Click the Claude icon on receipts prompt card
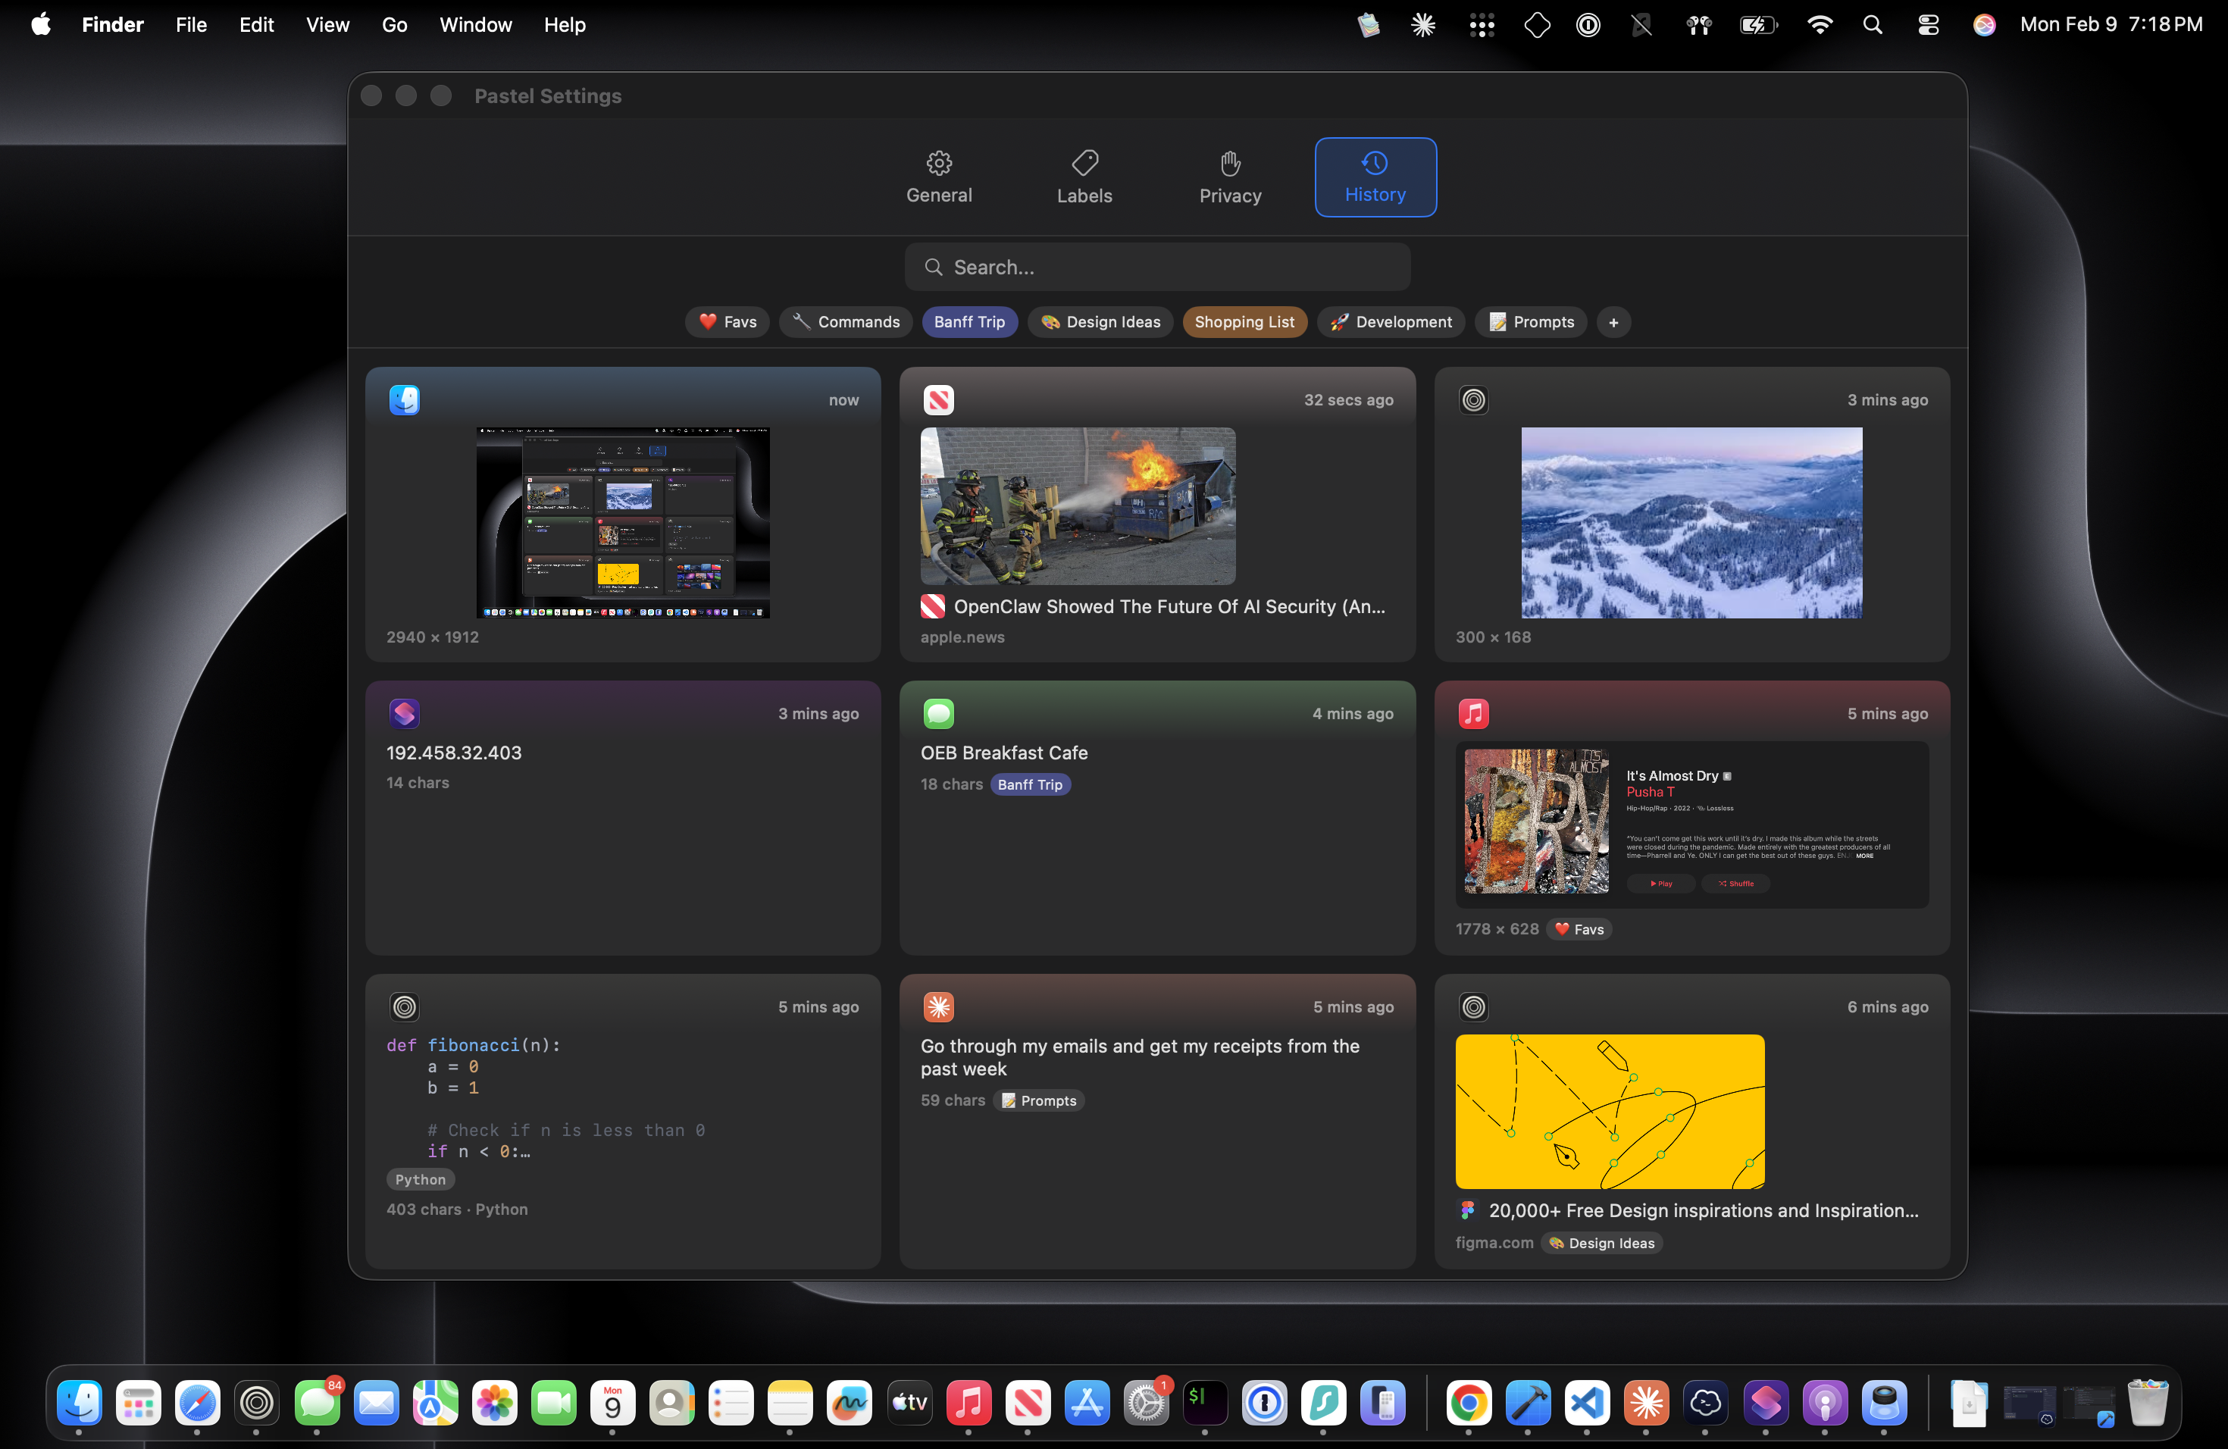The image size is (2228, 1449). tap(937, 1007)
